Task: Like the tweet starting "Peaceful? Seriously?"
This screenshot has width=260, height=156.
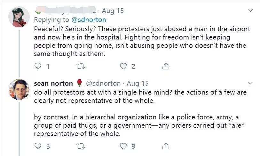Action: pyautogui.click(x=123, y=66)
